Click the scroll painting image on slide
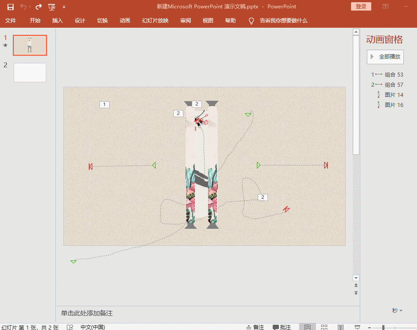Screen dimensions: 417x330 pos(201,165)
